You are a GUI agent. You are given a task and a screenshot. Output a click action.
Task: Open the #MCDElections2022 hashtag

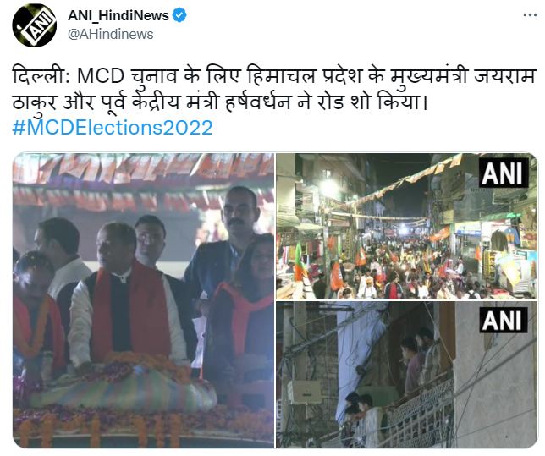(x=113, y=127)
